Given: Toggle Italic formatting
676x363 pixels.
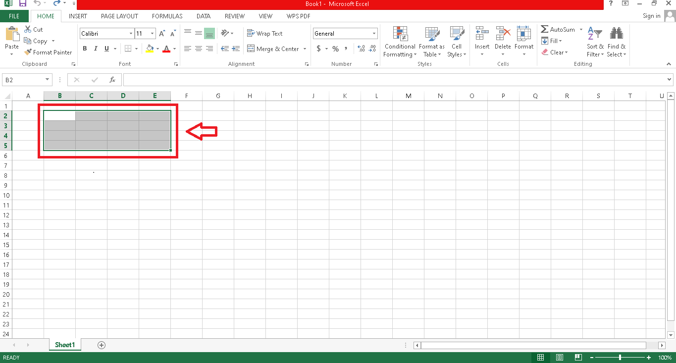Looking at the screenshot, I should (x=95, y=49).
